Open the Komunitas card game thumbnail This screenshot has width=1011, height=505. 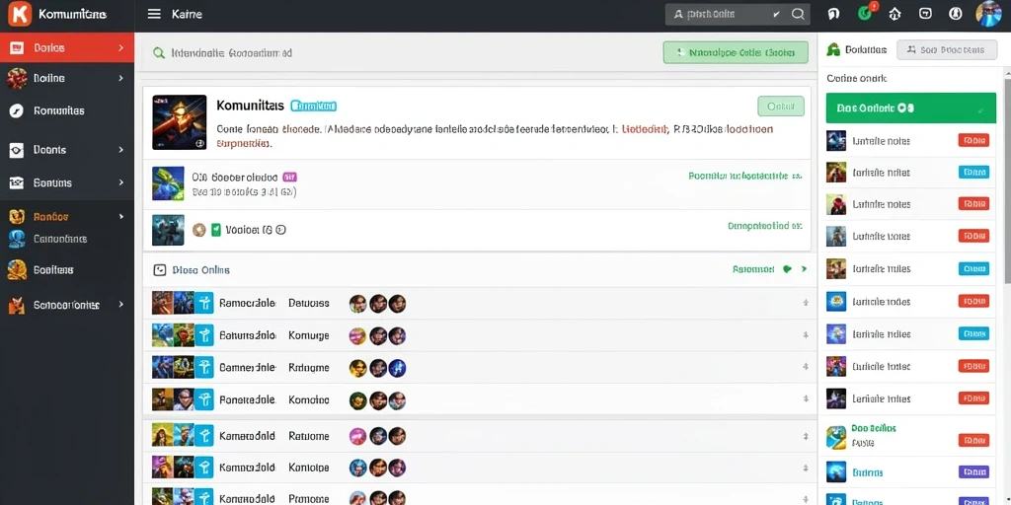pyautogui.click(x=180, y=122)
